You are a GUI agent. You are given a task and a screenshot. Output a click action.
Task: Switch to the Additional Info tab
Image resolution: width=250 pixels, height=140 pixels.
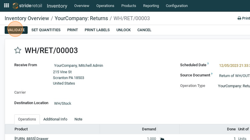(55, 119)
